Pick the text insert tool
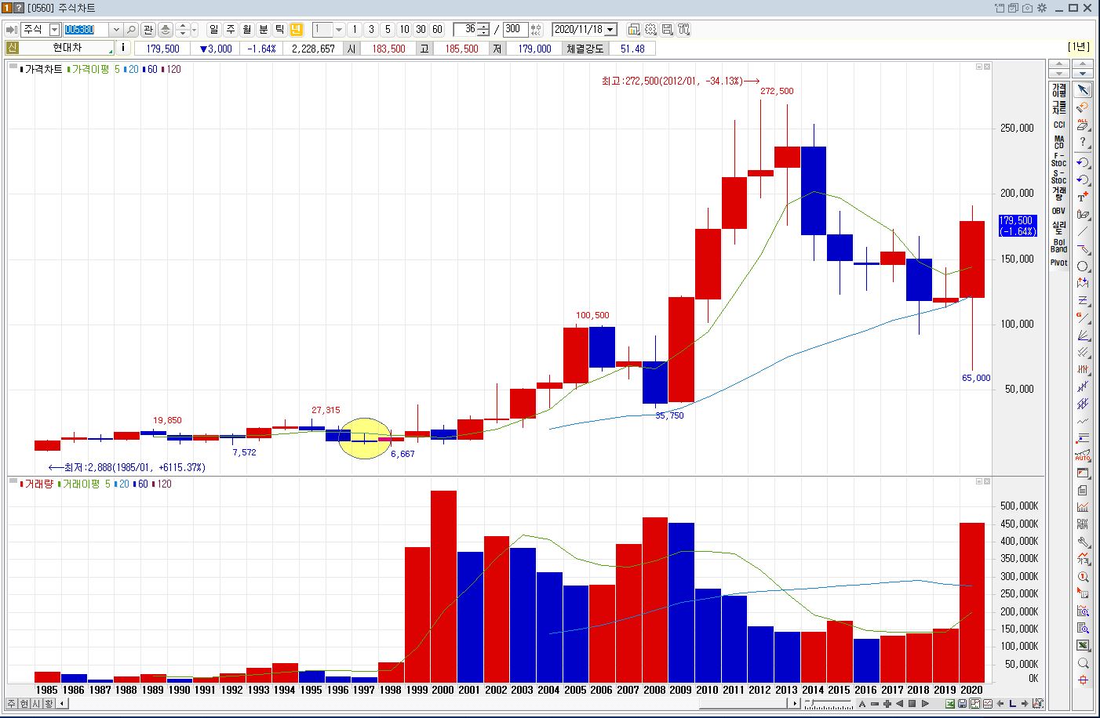Image resolution: width=1100 pixels, height=718 pixels. pyautogui.click(x=1083, y=197)
